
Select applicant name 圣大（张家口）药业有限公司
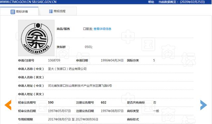67,69
